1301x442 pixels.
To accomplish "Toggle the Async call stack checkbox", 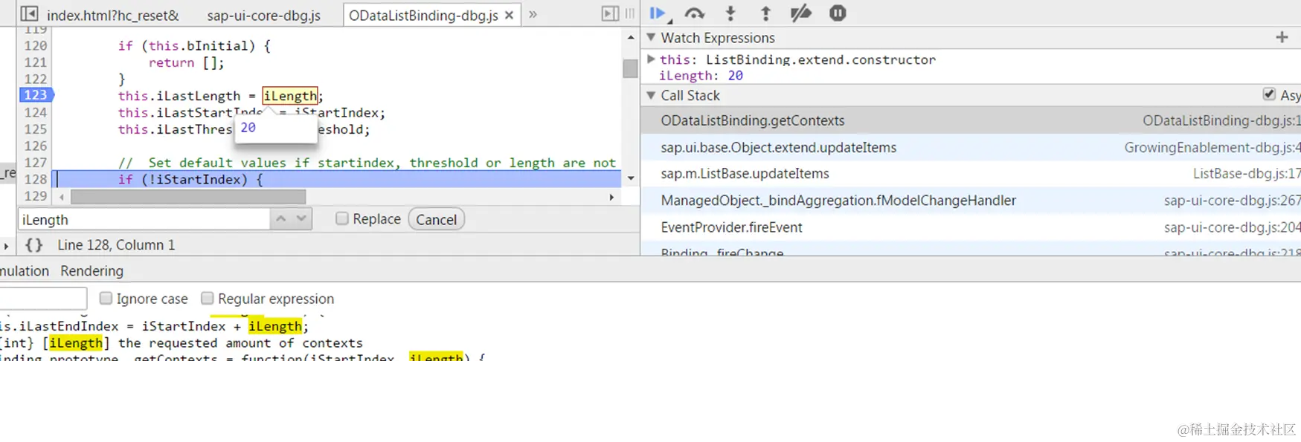I will click(x=1269, y=94).
